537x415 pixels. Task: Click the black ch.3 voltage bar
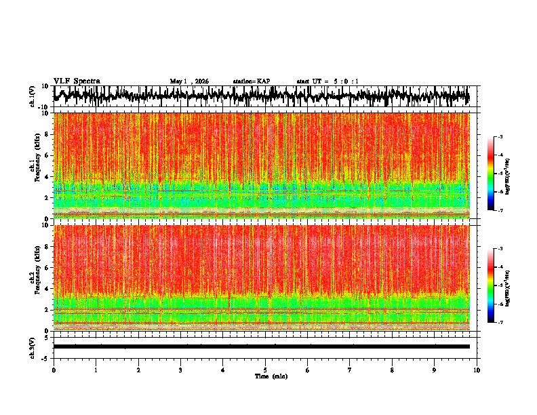(261, 347)
